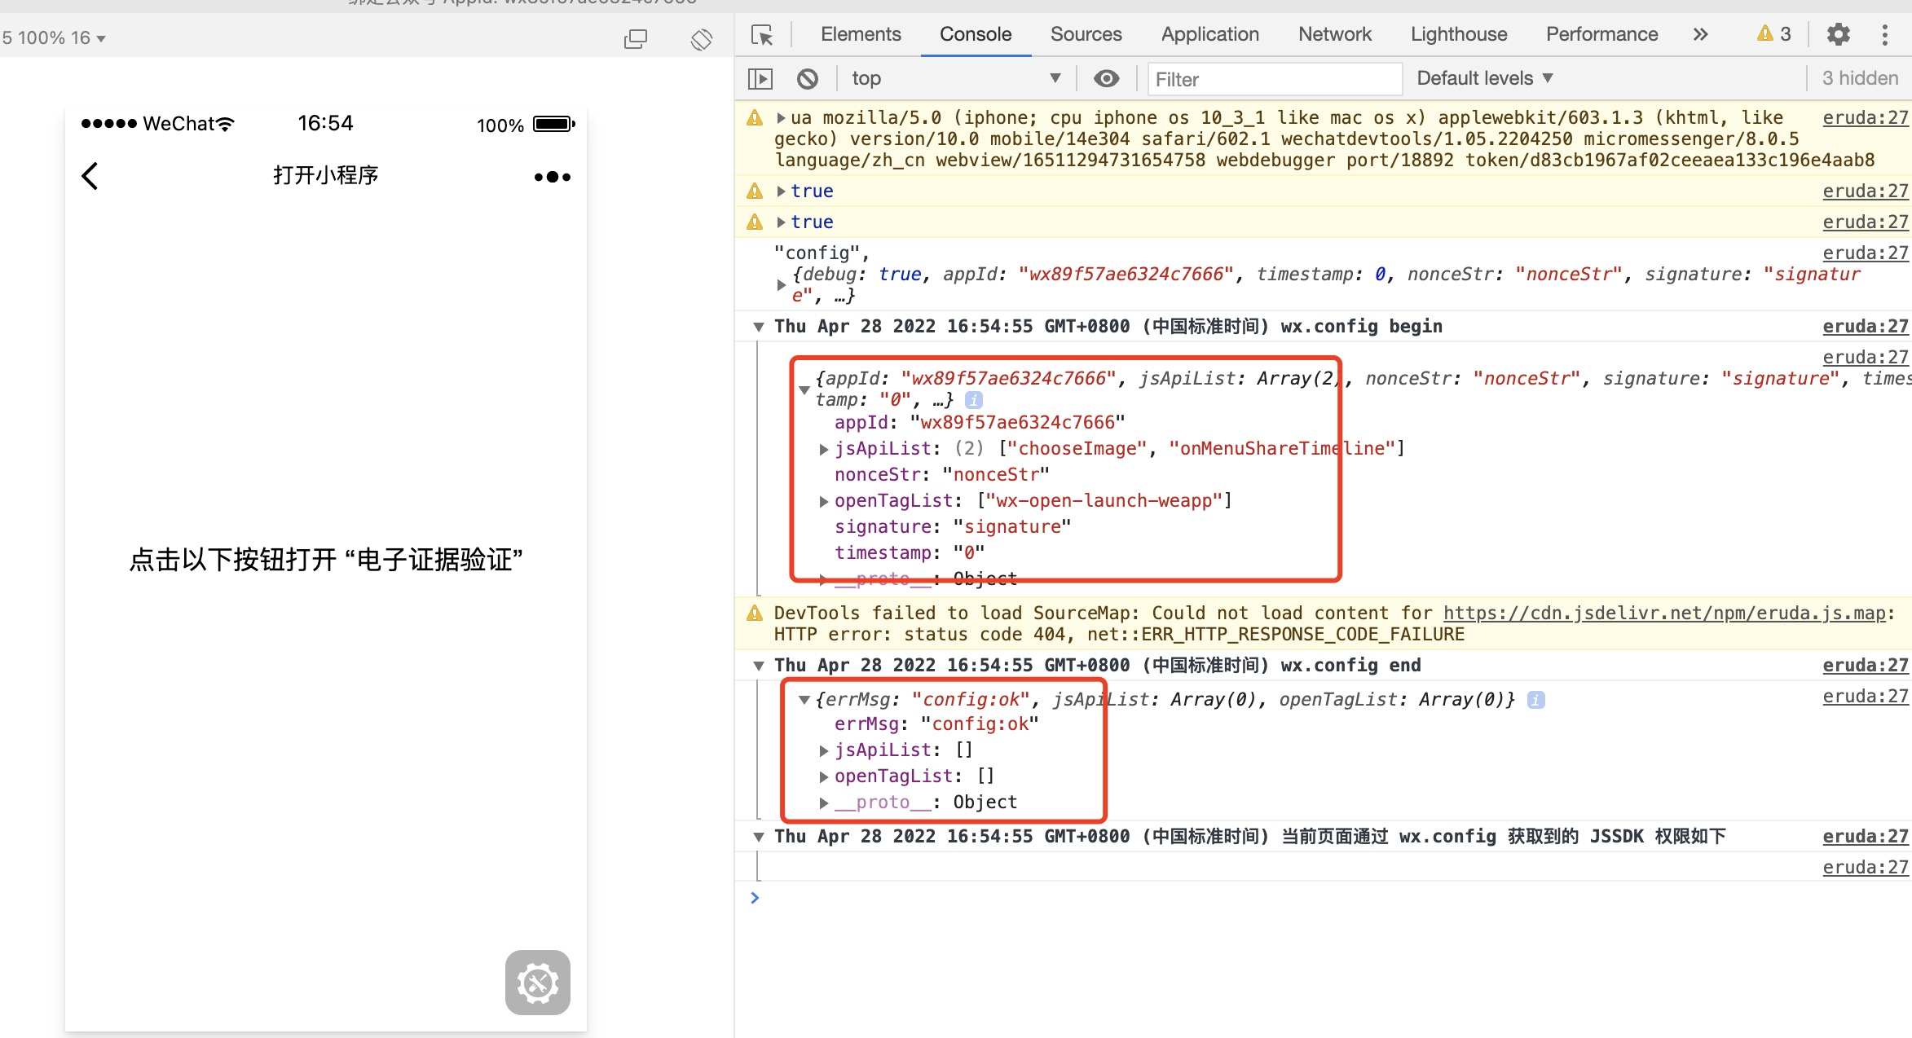Click the rotate device icon
This screenshot has height=1038, width=1912.
(701, 38)
